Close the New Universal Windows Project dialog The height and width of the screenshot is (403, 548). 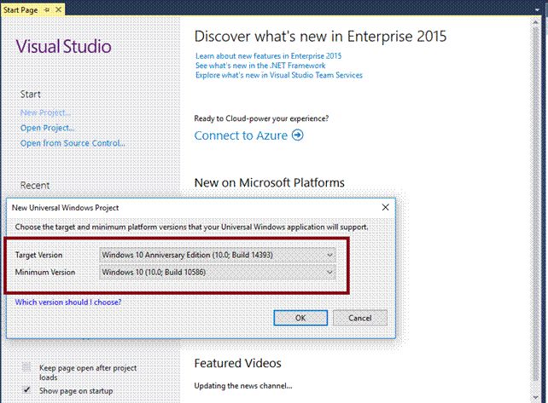coord(386,207)
